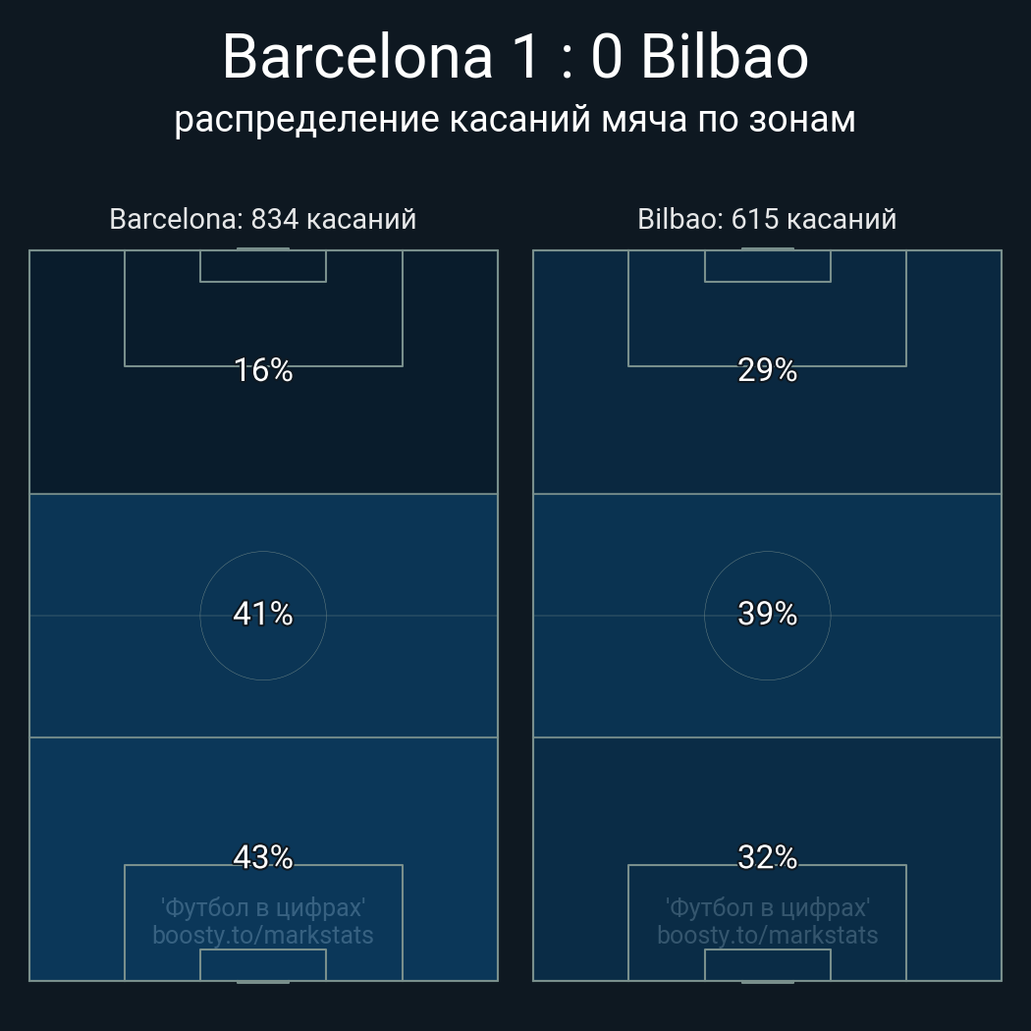Screen dimensions: 1031x1031
Task: Select the "Barcelona: 834 касаний" pitch heading
Action: [262, 219]
